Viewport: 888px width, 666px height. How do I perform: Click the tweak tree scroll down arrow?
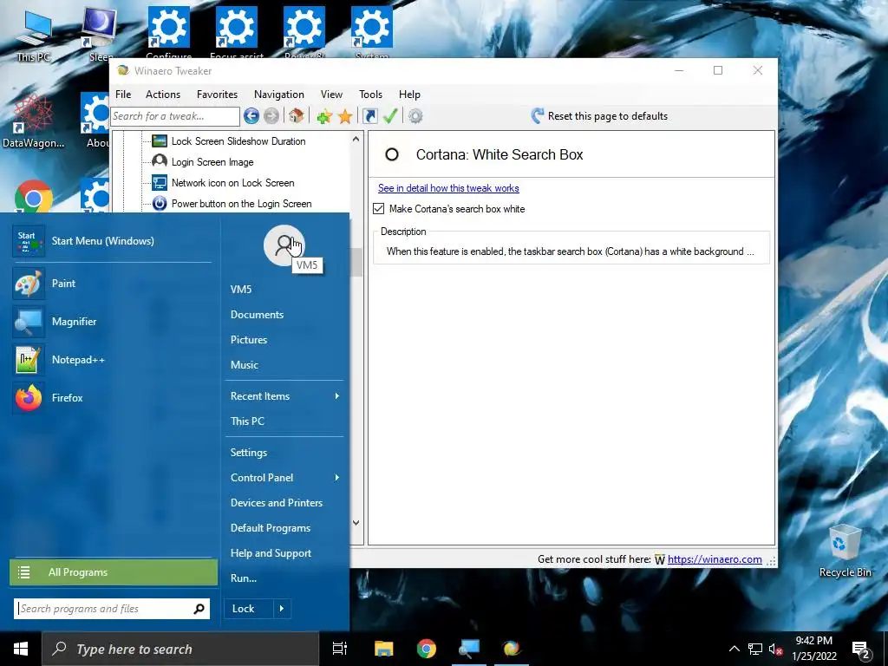pos(356,523)
